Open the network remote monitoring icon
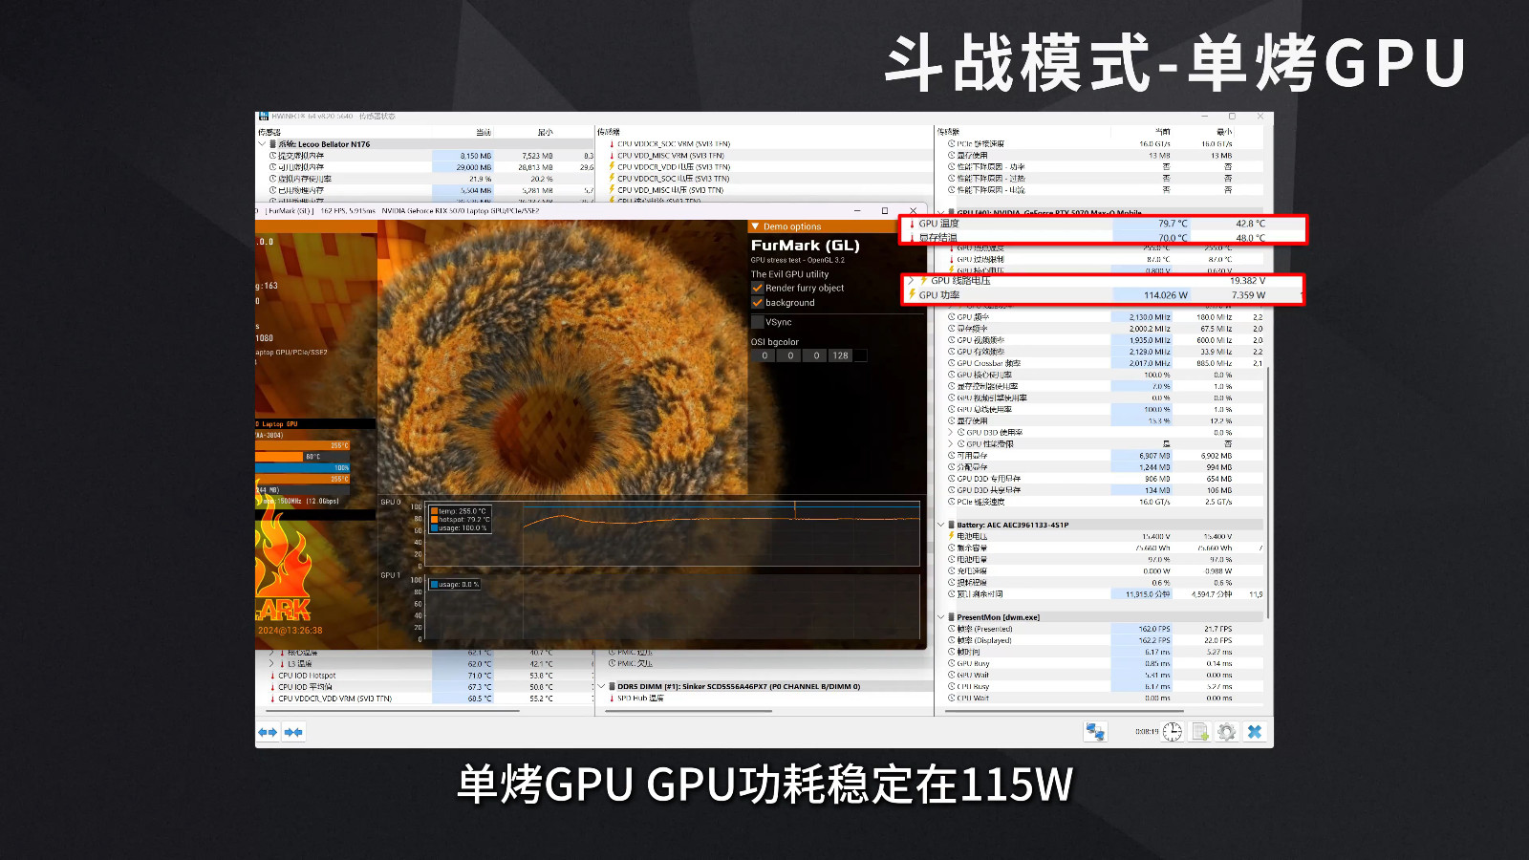The image size is (1529, 860). (1095, 732)
